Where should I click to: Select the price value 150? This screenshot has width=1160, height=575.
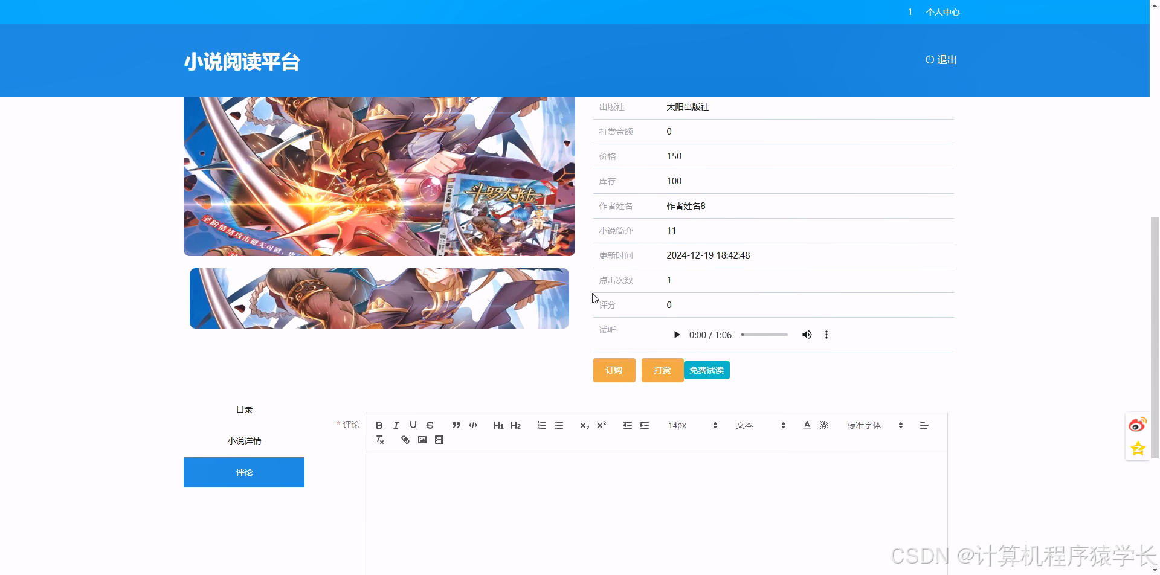point(674,156)
